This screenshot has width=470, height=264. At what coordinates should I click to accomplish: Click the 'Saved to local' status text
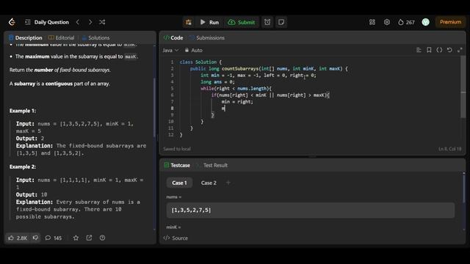pos(177,149)
